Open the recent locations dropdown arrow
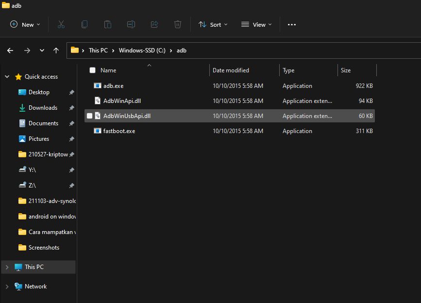 pos(42,50)
